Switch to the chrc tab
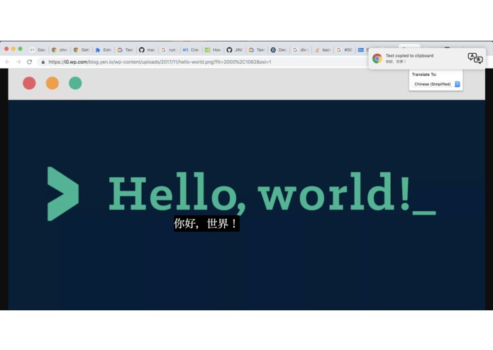Image resolution: width=493 pixels, height=350 pixels. point(60,50)
